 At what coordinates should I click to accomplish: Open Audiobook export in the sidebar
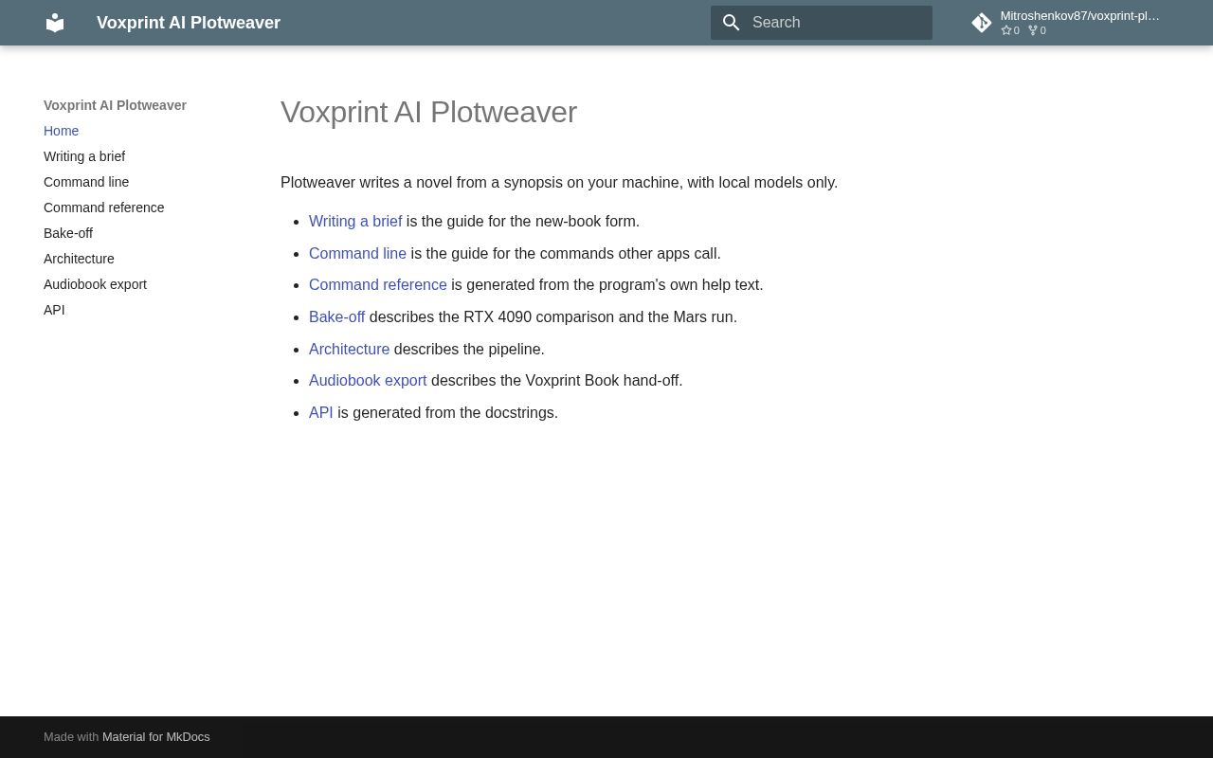coord(95,284)
